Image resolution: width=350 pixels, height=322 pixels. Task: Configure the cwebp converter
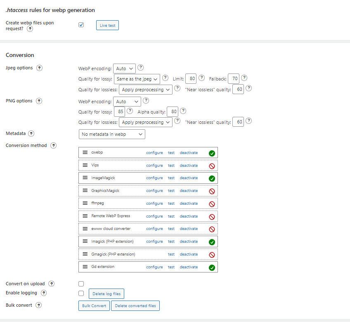click(x=154, y=153)
